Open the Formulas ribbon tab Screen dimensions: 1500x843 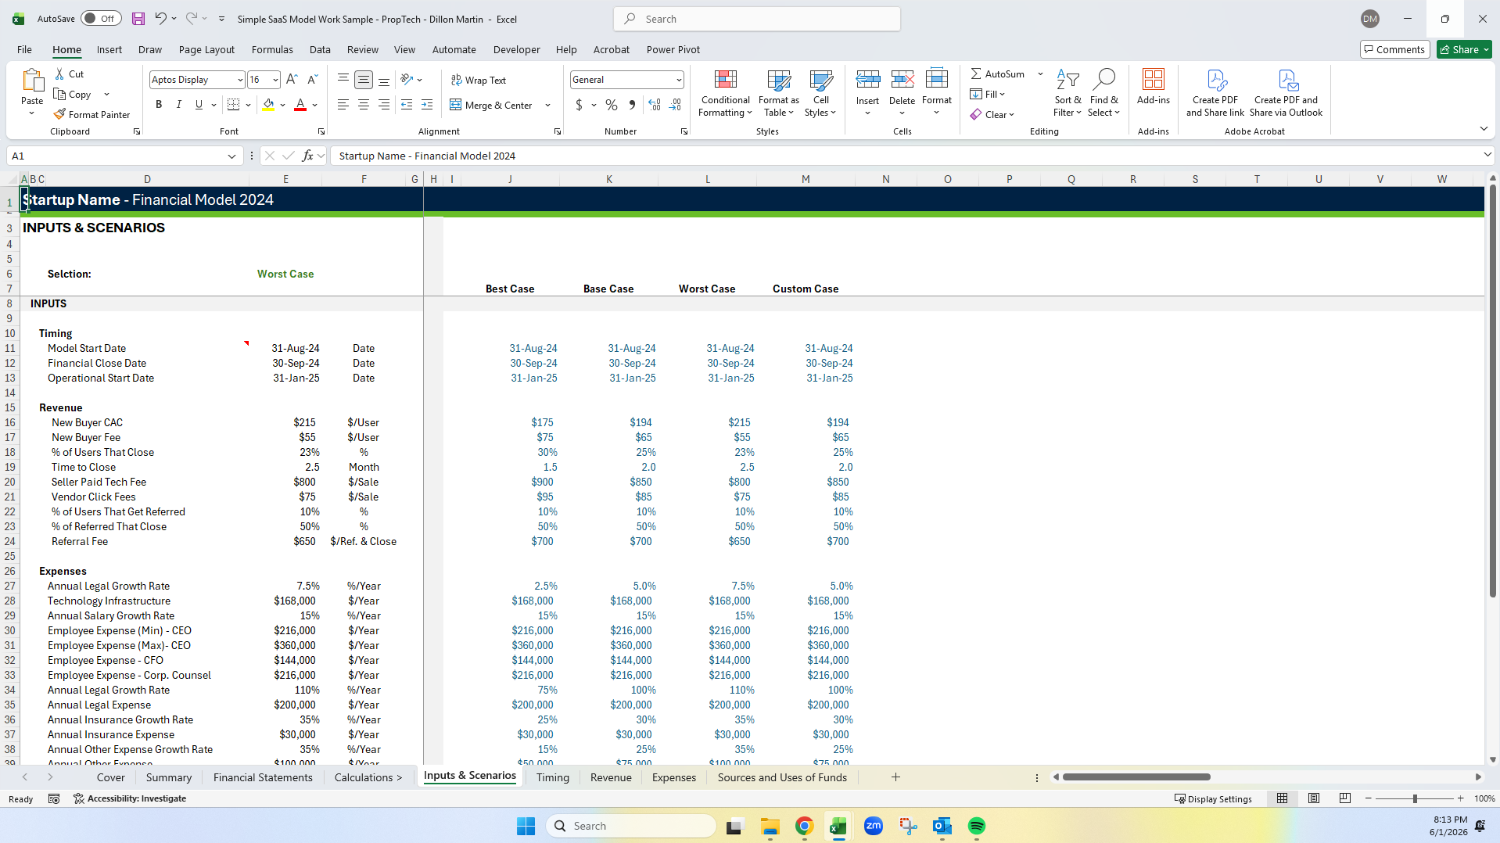click(272, 49)
